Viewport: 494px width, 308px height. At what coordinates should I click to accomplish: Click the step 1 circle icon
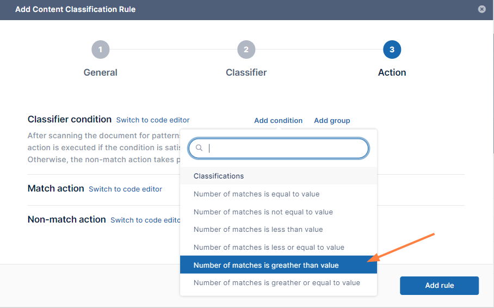coord(100,50)
